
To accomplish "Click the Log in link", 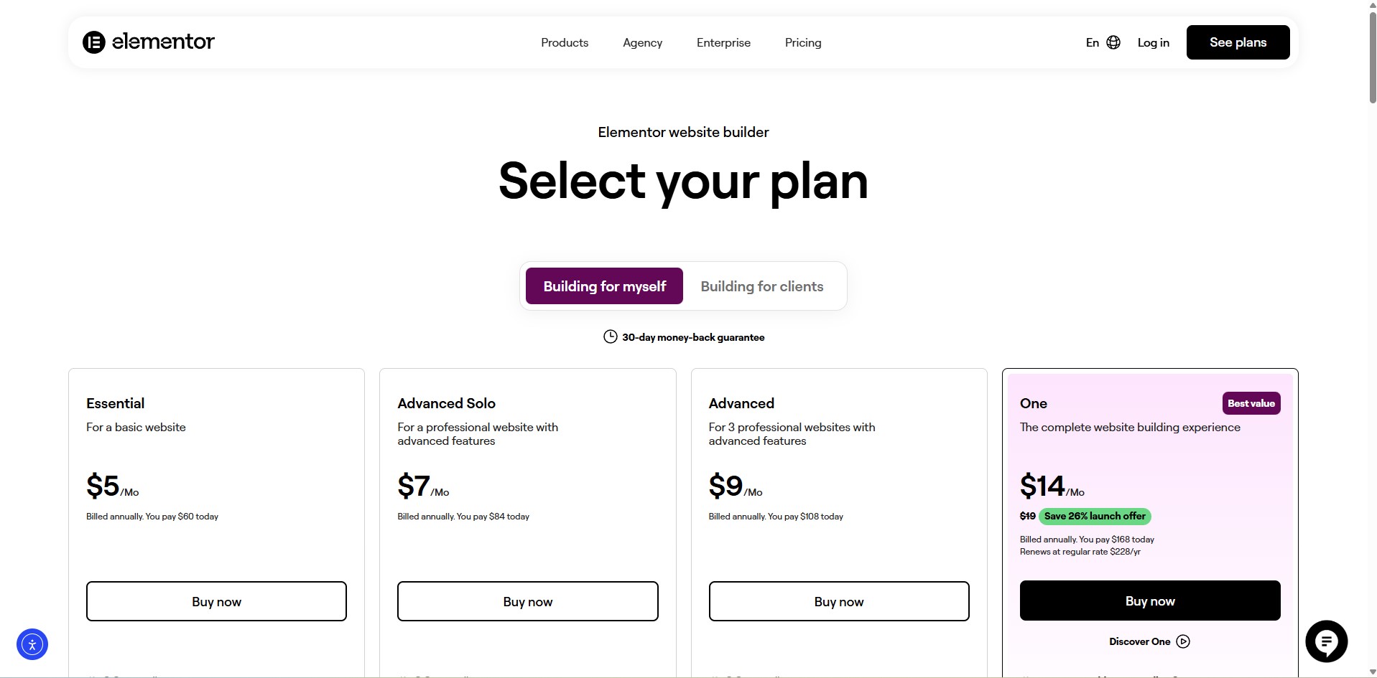I will point(1153,43).
